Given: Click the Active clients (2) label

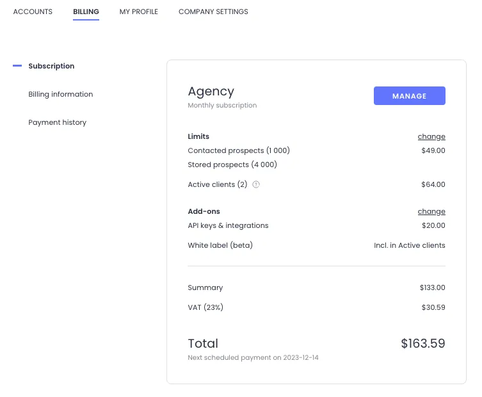Looking at the screenshot, I should pos(218,184).
